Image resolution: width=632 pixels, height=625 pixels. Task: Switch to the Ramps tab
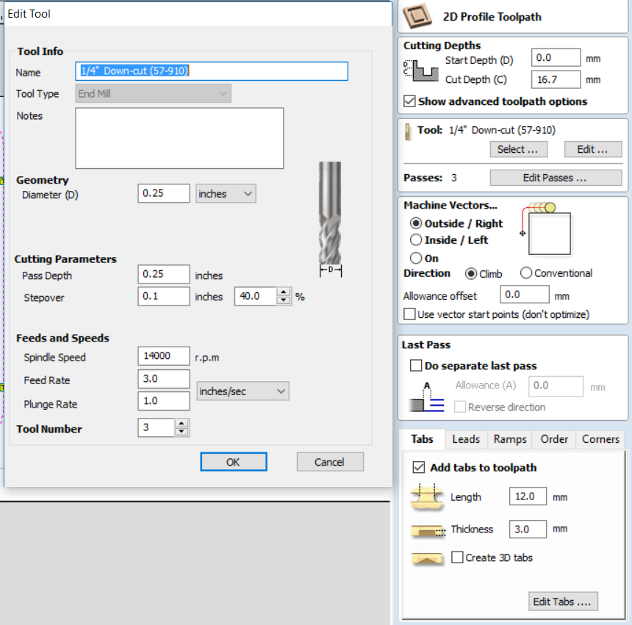(x=510, y=439)
